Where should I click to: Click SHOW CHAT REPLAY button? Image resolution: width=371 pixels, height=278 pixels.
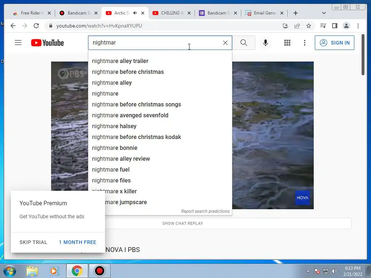coord(183,223)
